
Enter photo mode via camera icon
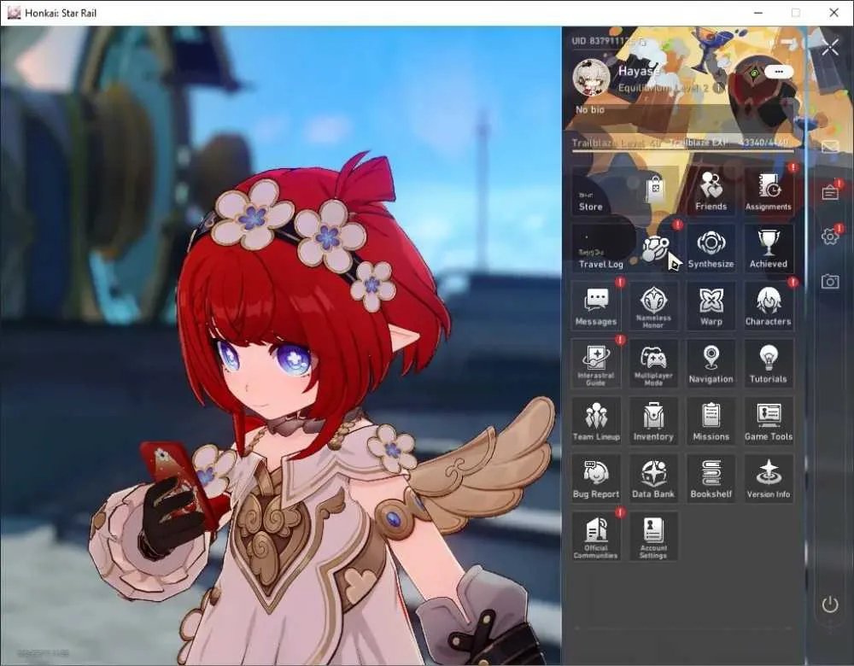[830, 281]
